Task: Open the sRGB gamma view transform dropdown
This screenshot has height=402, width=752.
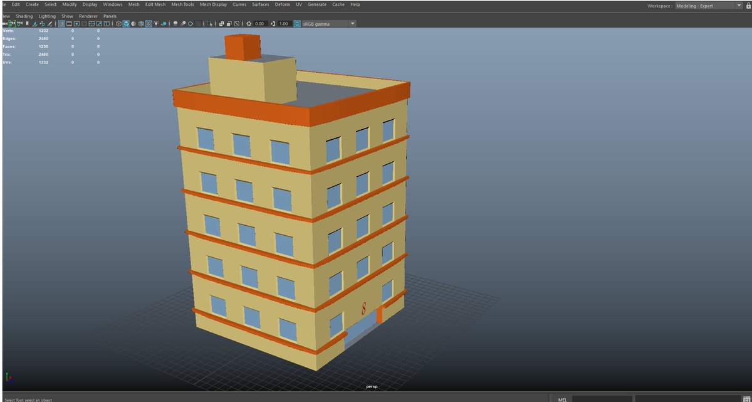Action: tap(330, 24)
